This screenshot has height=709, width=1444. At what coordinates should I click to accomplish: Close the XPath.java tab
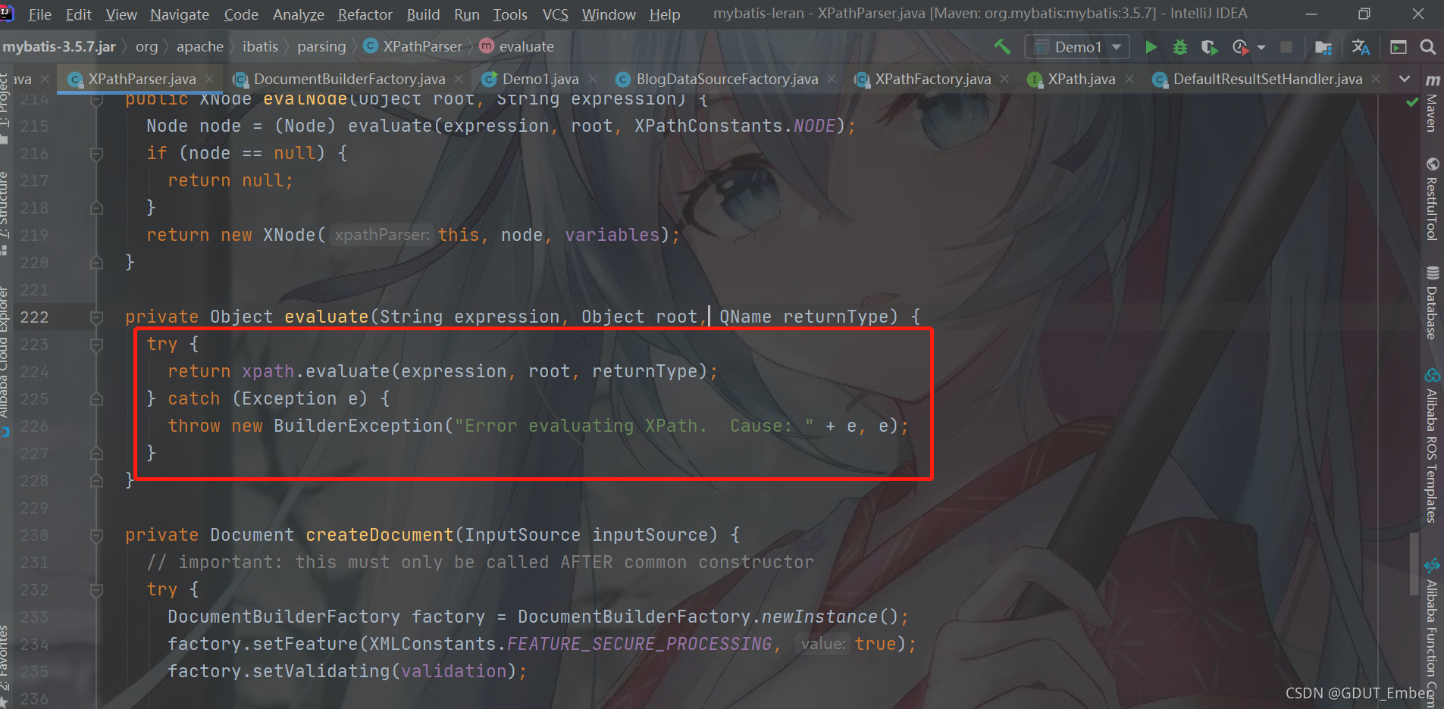(1129, 79)
